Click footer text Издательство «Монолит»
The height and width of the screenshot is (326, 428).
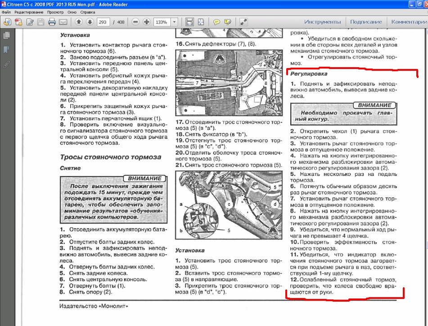click(x=94, y=306)
